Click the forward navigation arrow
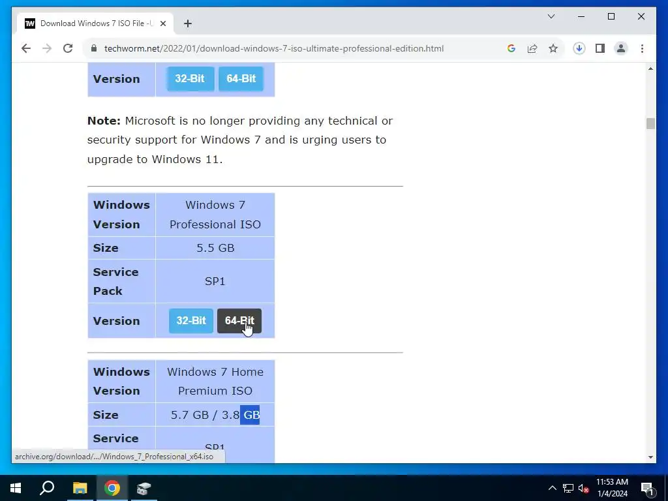This screenshot has width=668, height=501. 47,48
